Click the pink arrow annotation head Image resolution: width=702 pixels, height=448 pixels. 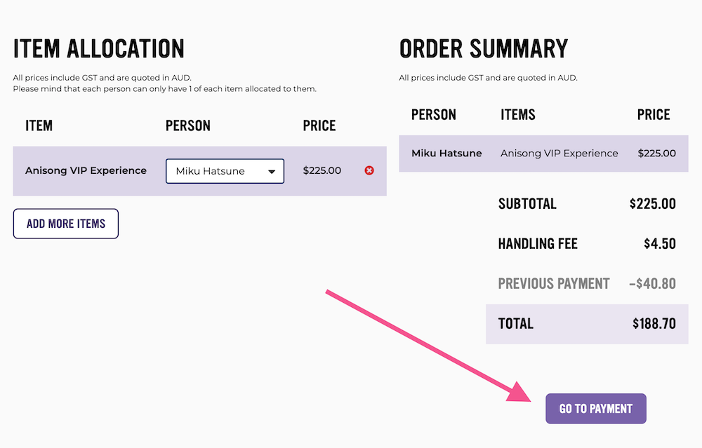(x=519, y=392)
